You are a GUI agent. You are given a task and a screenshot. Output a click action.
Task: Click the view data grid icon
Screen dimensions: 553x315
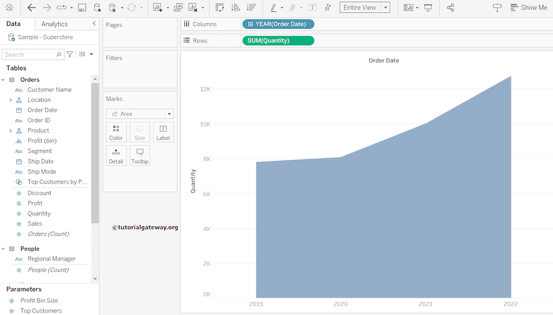pos(82,55)
